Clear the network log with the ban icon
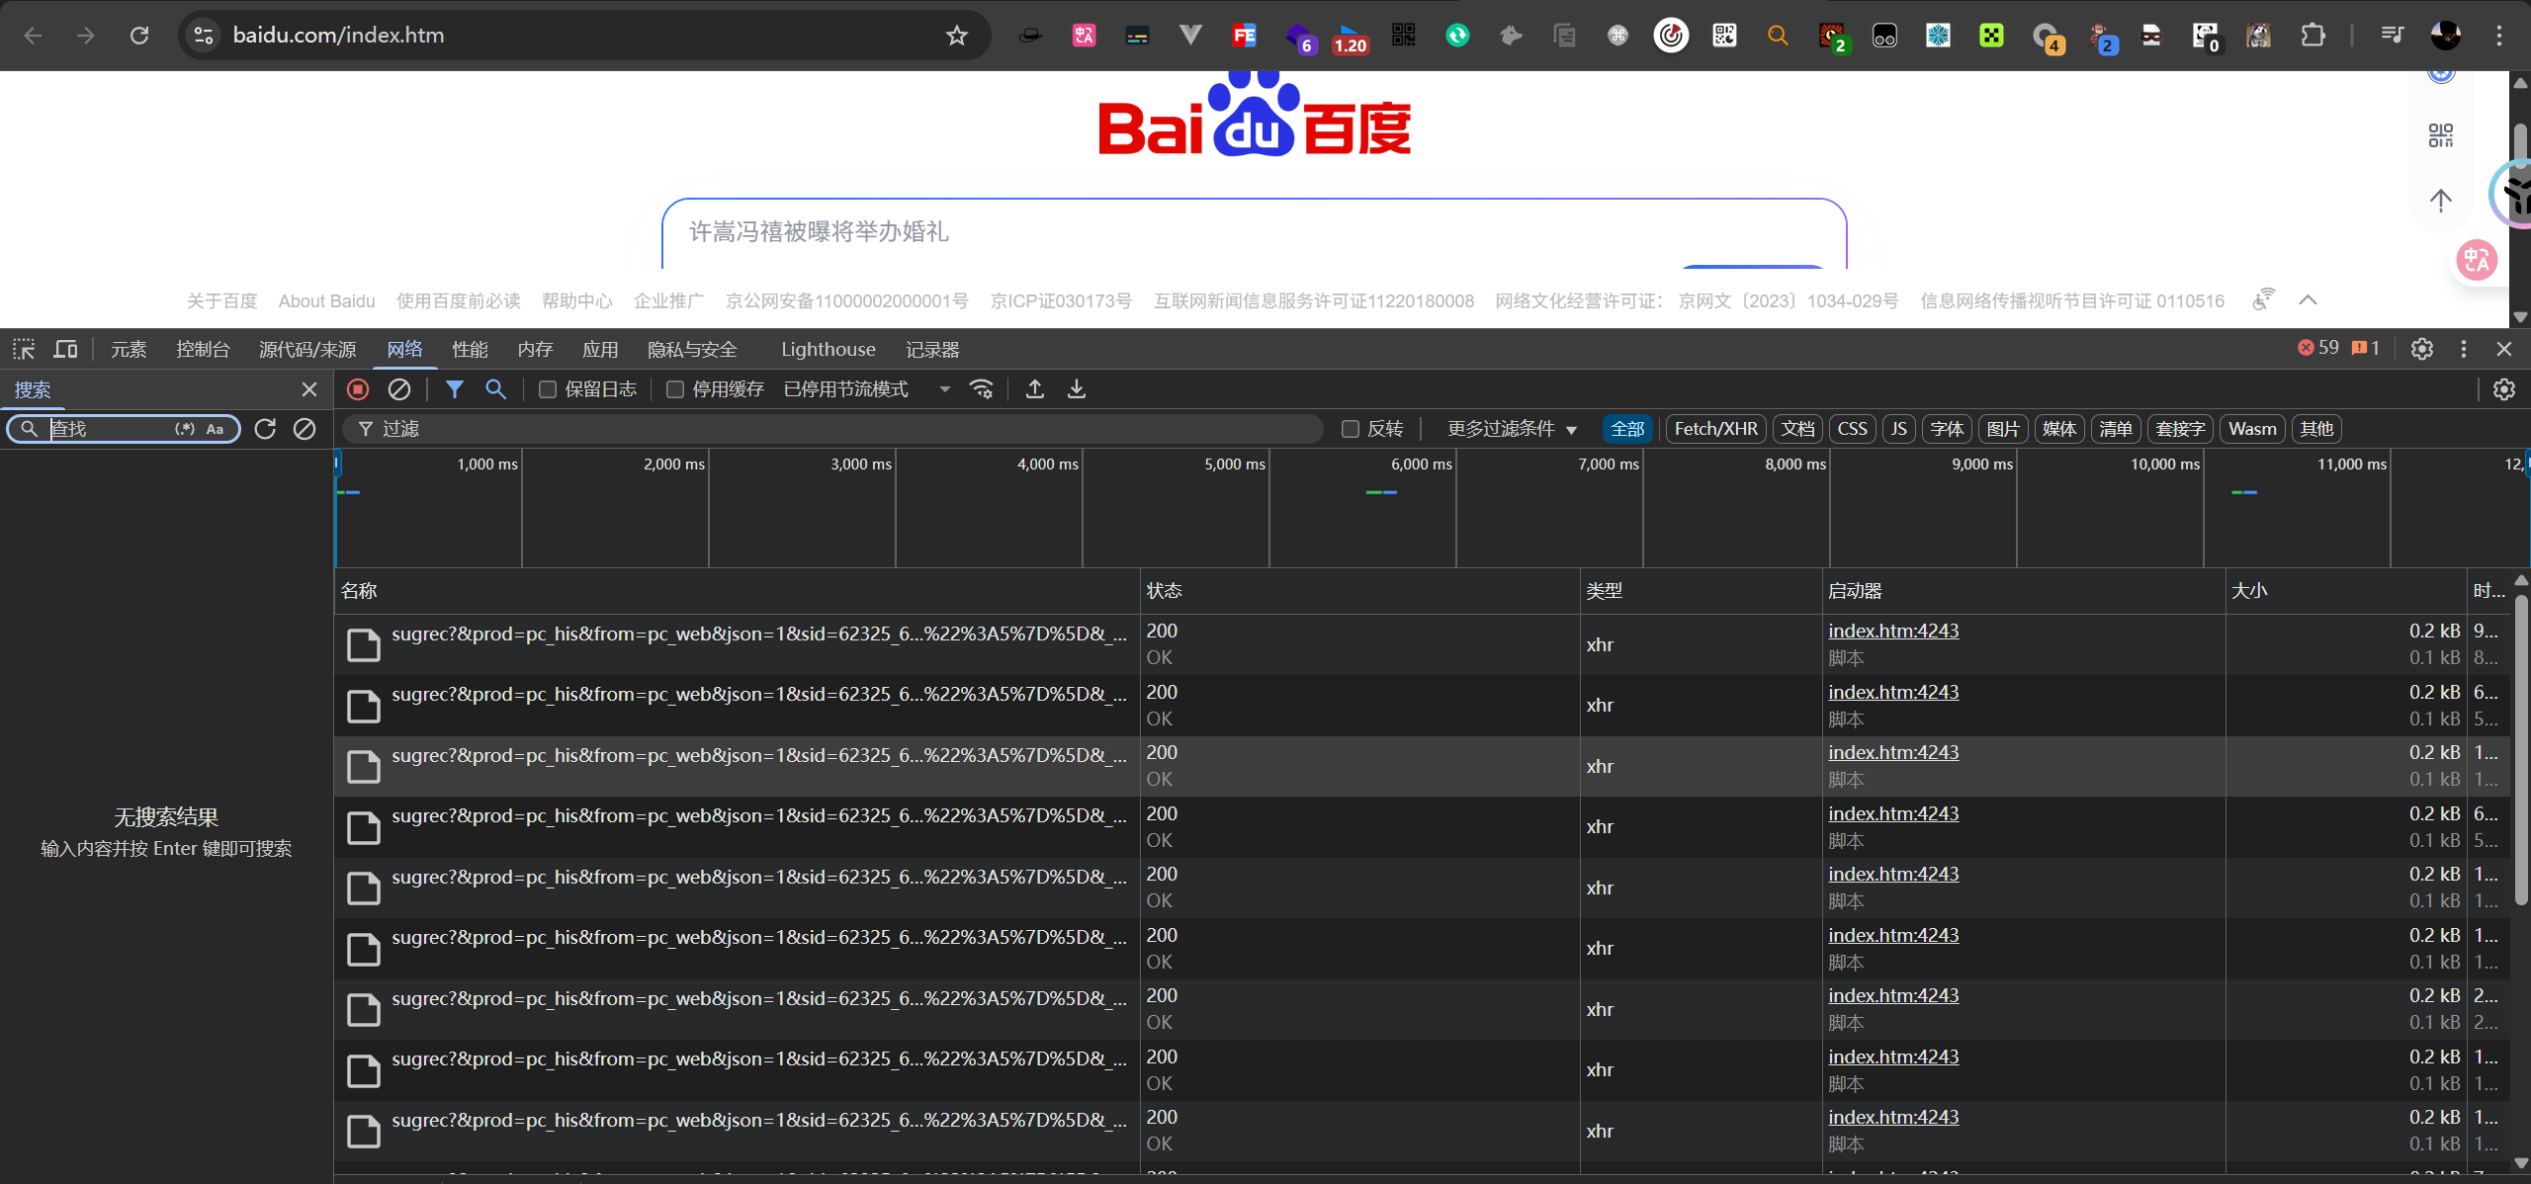This screenshot has height=1184, width=2531. 399,389
